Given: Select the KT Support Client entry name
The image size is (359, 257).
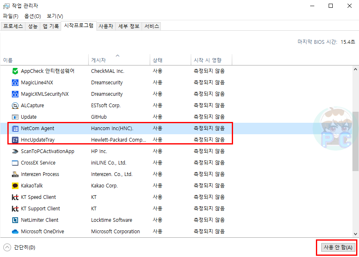Looking at the screenshot, I should (40, 209).
